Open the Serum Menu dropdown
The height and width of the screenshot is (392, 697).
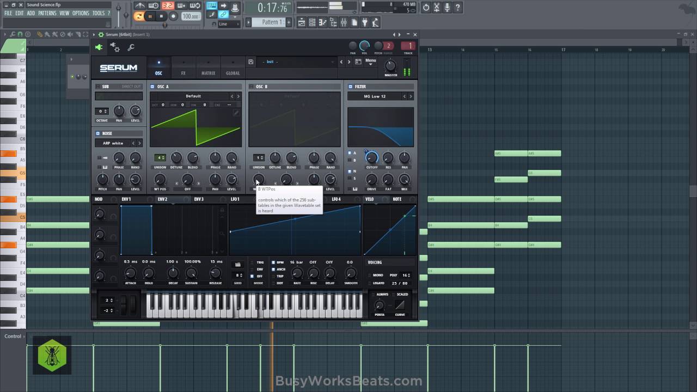click(x=371, y=62)
